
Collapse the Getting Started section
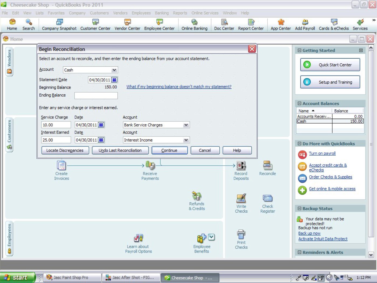coord(299,50)
